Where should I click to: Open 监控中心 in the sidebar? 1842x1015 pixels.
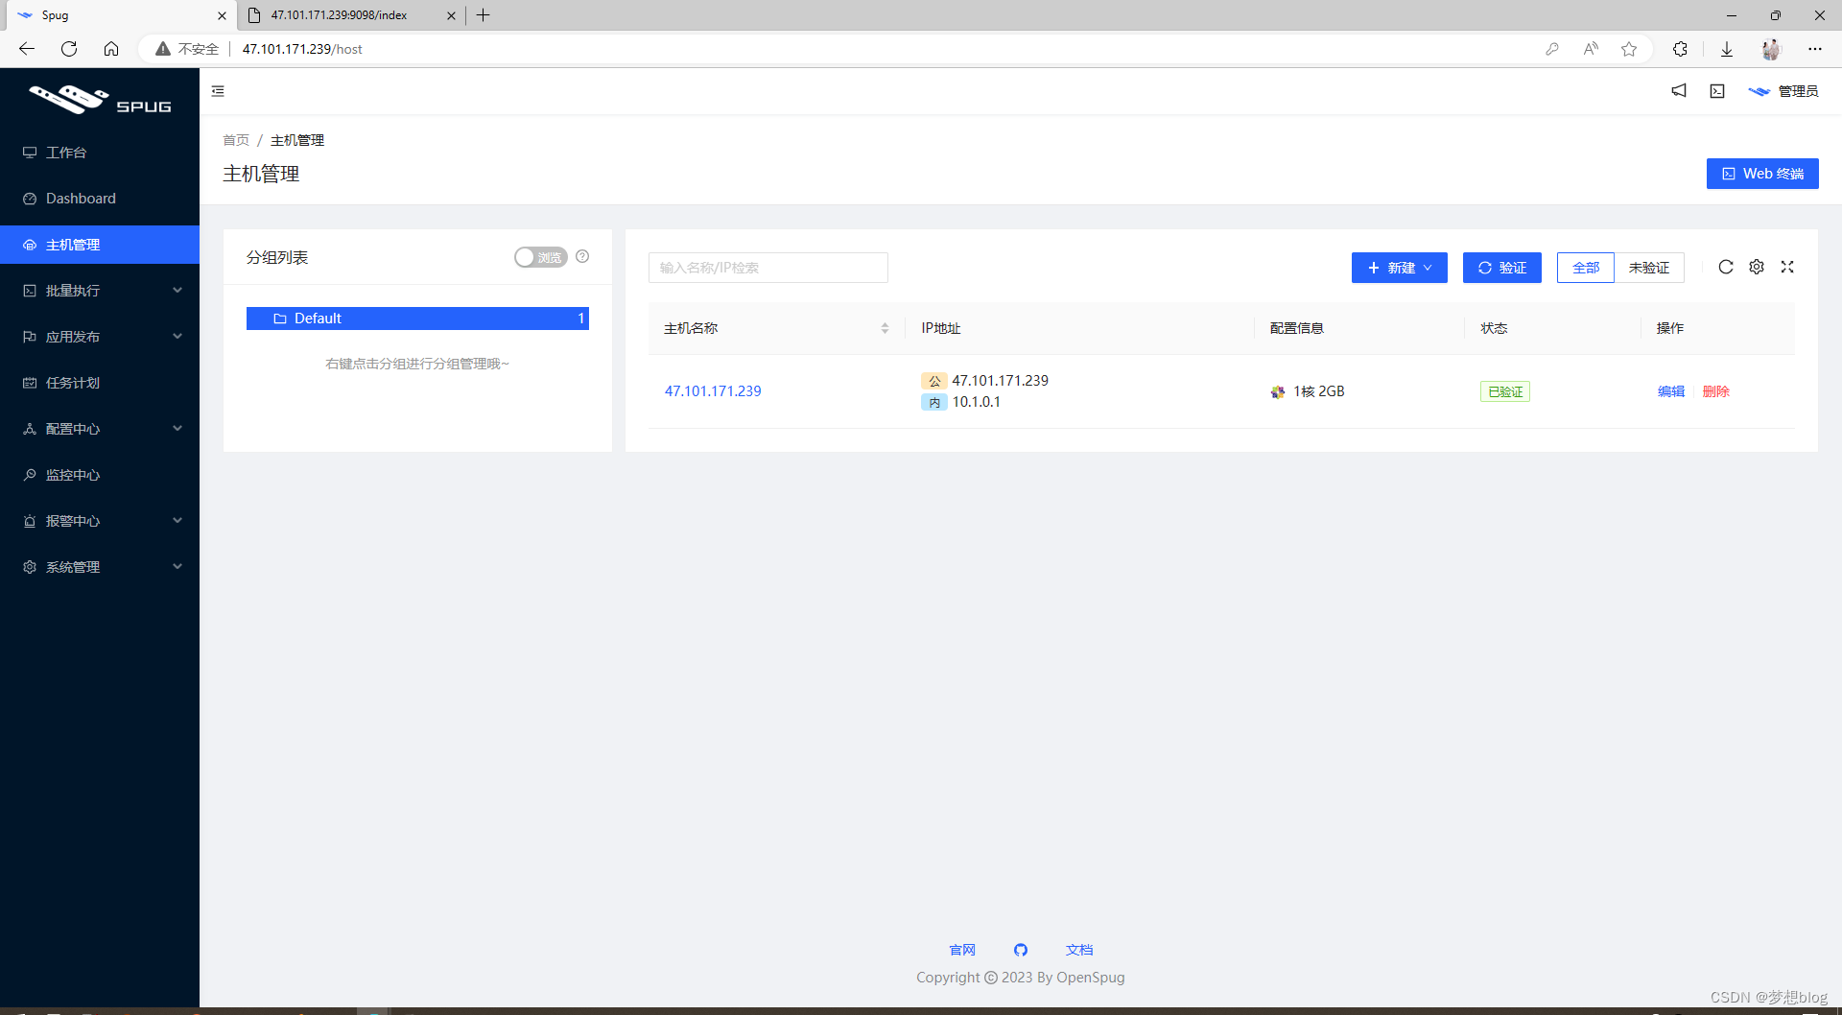coord(100,475)
